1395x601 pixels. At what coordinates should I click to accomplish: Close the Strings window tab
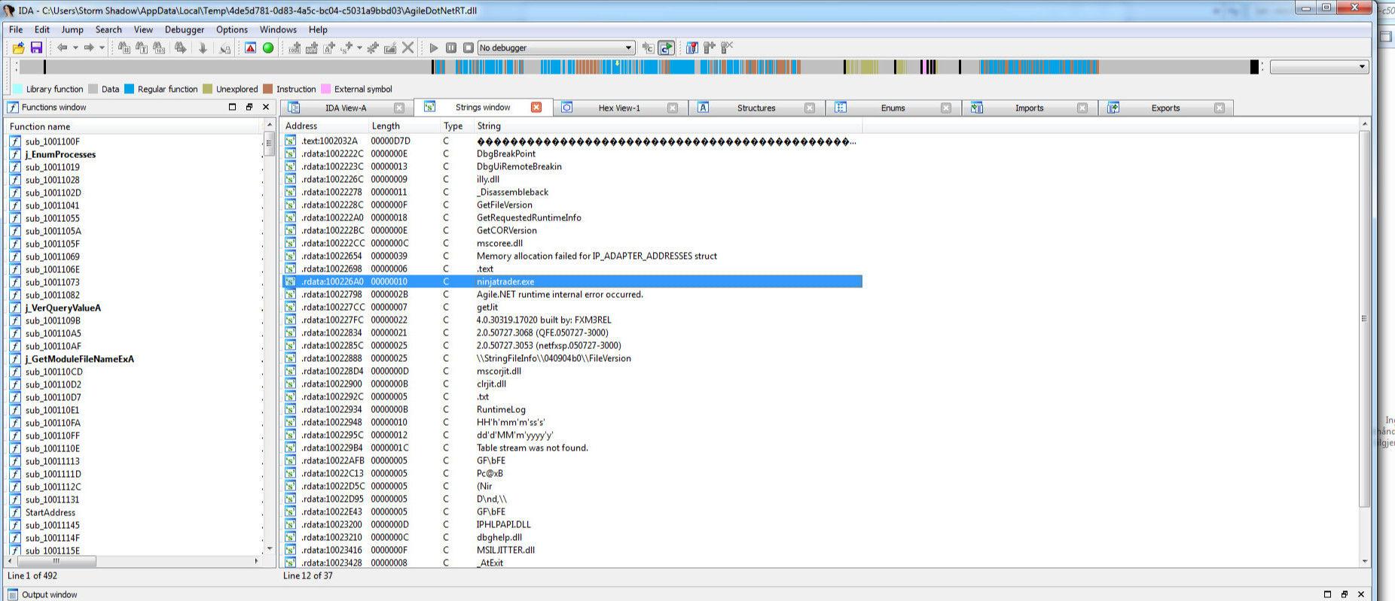tap(536, 107)
